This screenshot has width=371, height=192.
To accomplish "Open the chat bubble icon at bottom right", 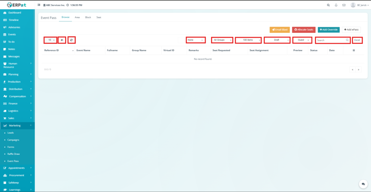I will 363,184.
